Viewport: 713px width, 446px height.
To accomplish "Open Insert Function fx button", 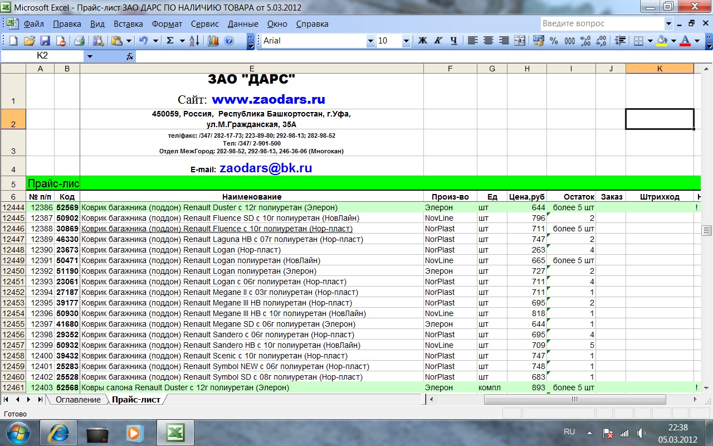I will (130, 56).
